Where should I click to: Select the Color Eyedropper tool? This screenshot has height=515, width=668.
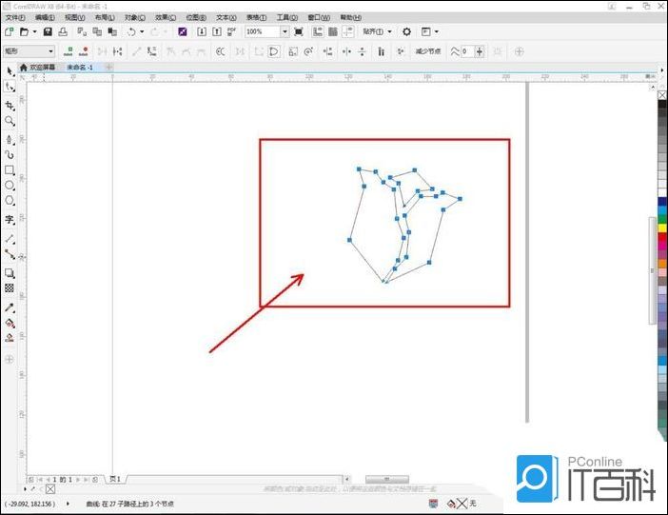tap(10, 307)
